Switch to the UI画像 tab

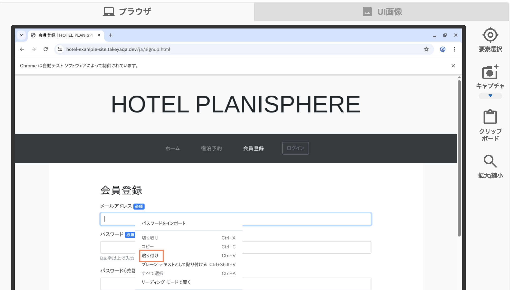(382, 12)
